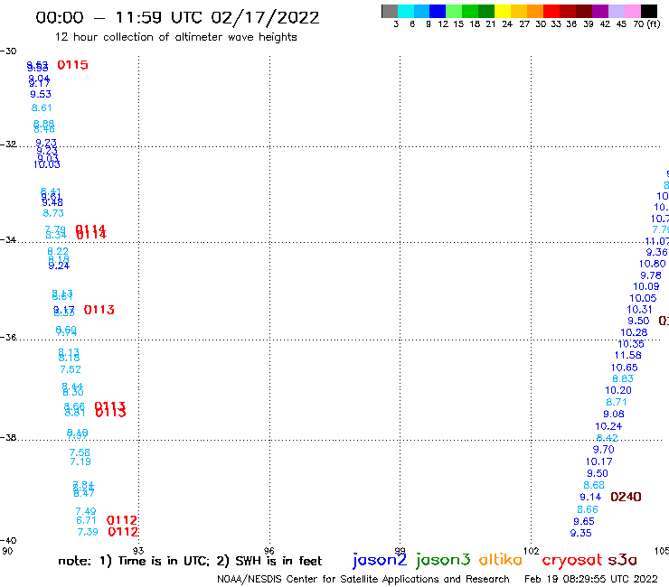Click wave height value '9.08'
Viewport: 669px width, 587px height.
pyautogui.click(x=614, y=414)
